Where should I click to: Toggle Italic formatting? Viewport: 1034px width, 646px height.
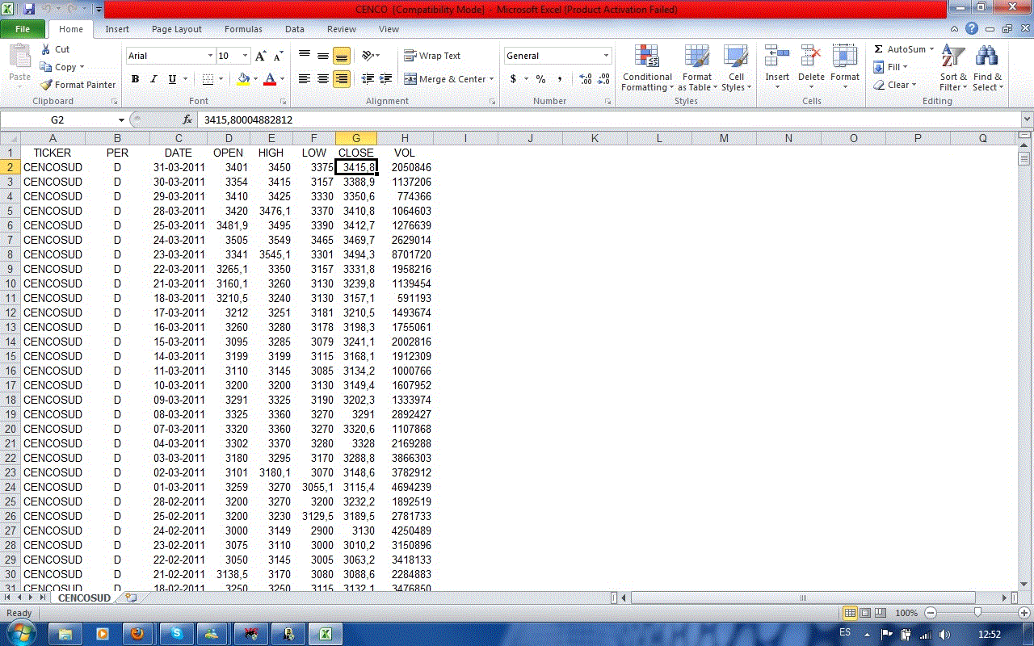click(x=153, y=79)
